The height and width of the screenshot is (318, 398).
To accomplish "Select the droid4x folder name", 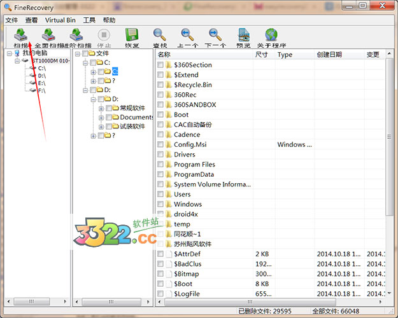I will [186, 214].
